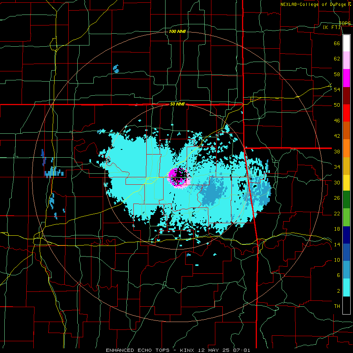Viewport: 353px width, 353px height.
Task: Click the "18" legend value
Action: coord(337,229)
